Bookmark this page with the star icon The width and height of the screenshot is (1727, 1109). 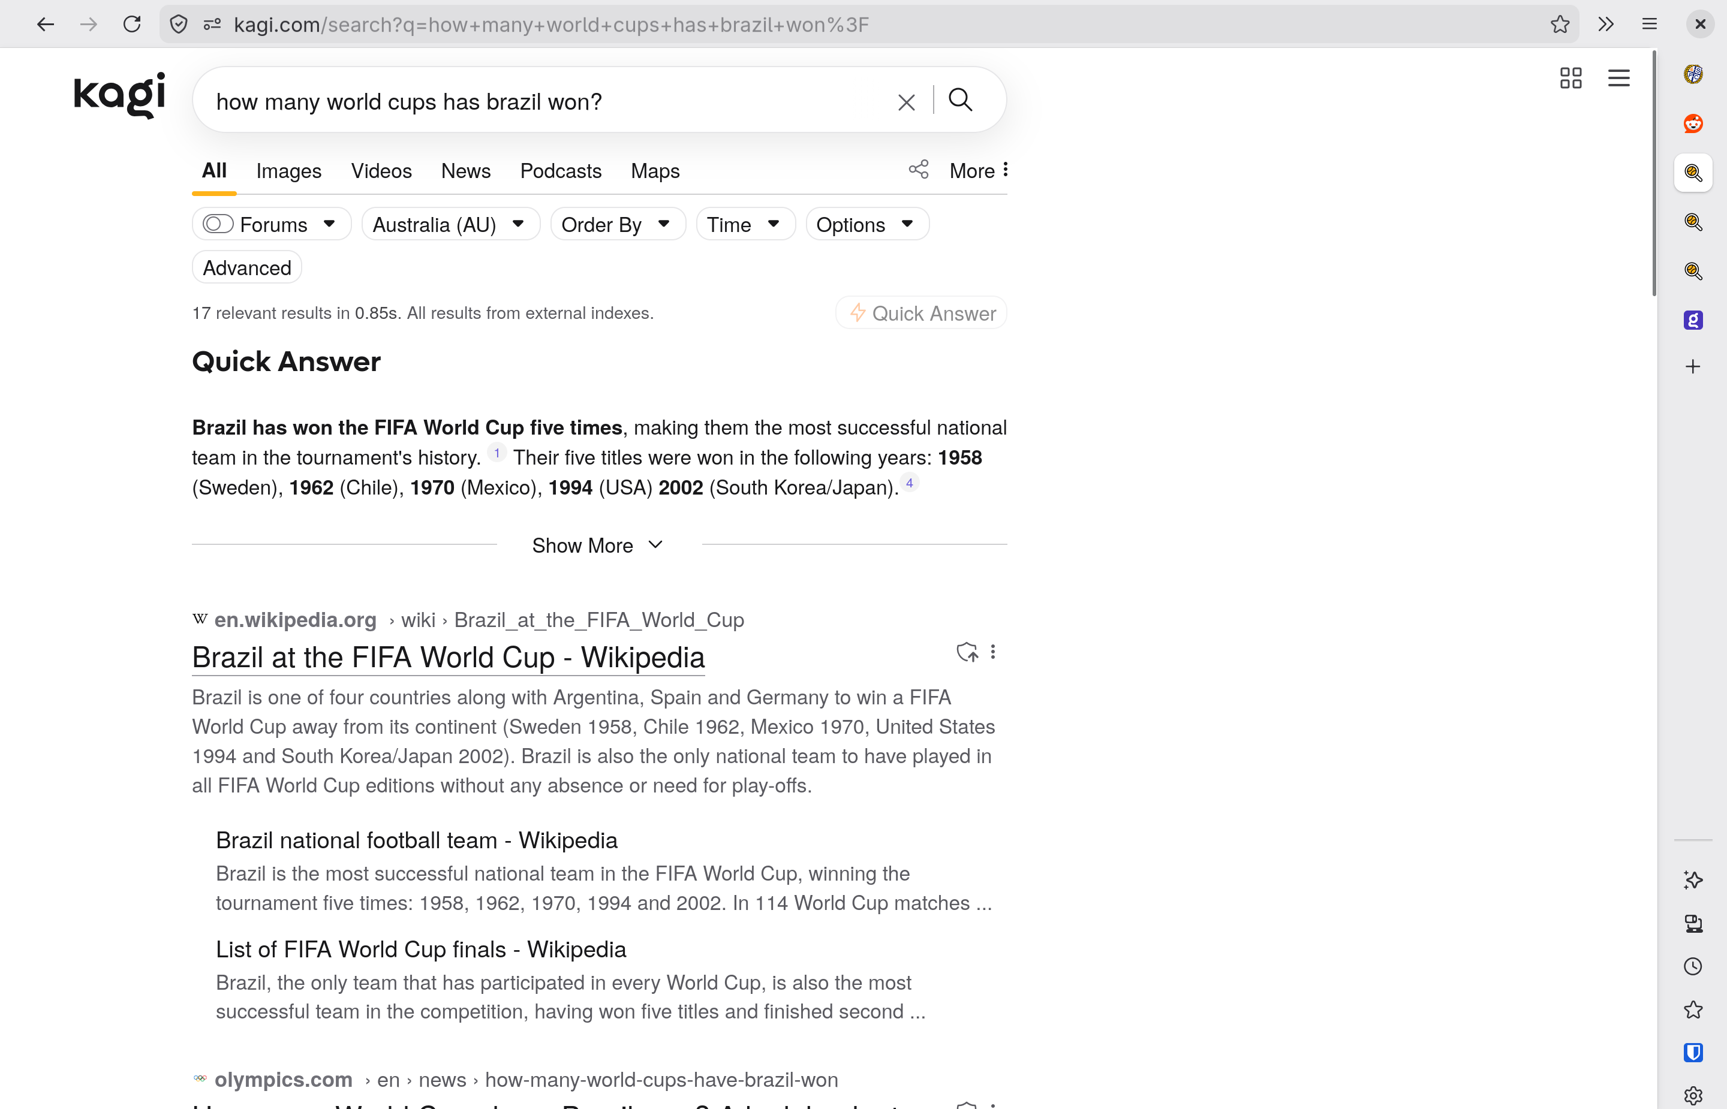coord(1560,25)
